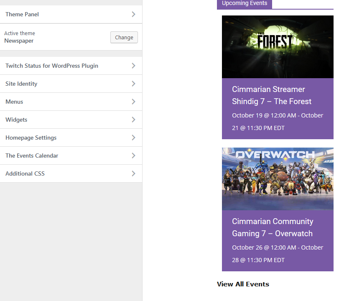
Task: Expand Widgets chevron arrow
Action: (x=133, y=120)
